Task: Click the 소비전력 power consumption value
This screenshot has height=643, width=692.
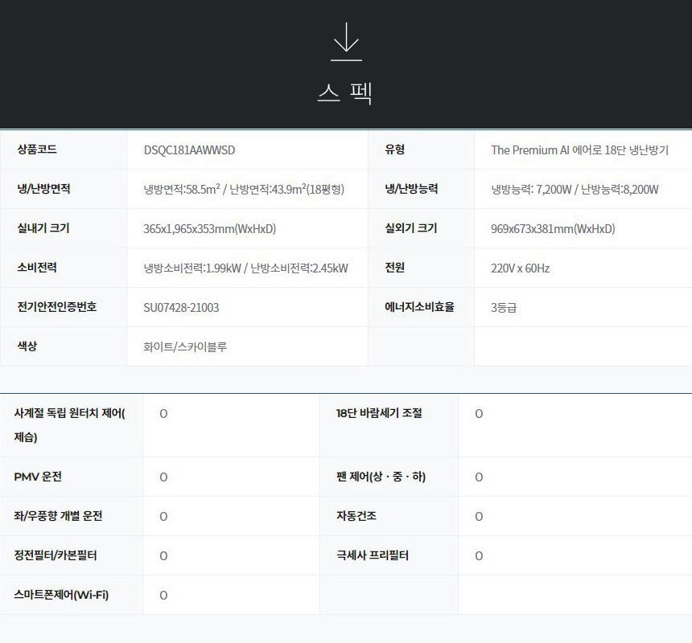Action: point(245,268)
